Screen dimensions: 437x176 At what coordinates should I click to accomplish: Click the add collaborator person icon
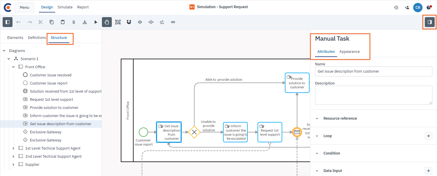[x=407, y=8]
